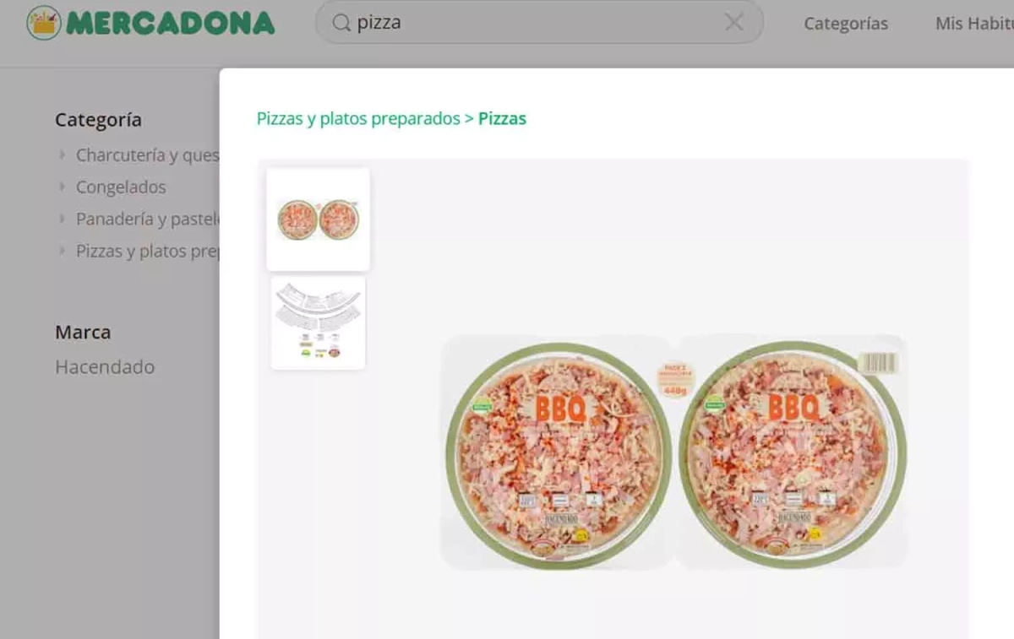Expand the Pizzas y platos preparados arrow
The image size is (1014, 639).
click(x=62, y=251)
